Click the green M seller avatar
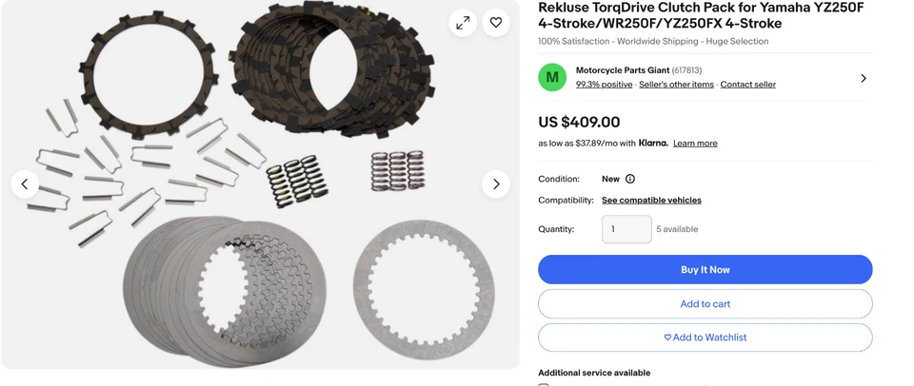This screenshot has height=386, width=914. (552, 77)
